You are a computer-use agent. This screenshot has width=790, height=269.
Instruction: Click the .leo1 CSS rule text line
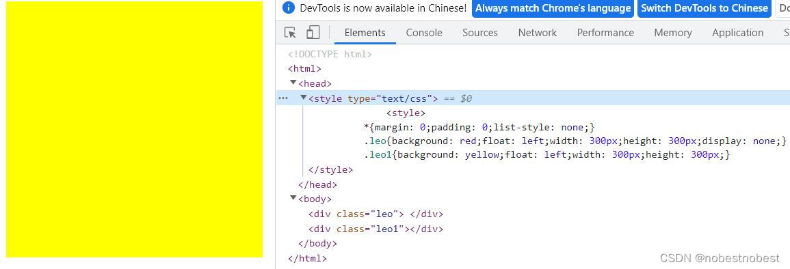[x=547, y=155]
